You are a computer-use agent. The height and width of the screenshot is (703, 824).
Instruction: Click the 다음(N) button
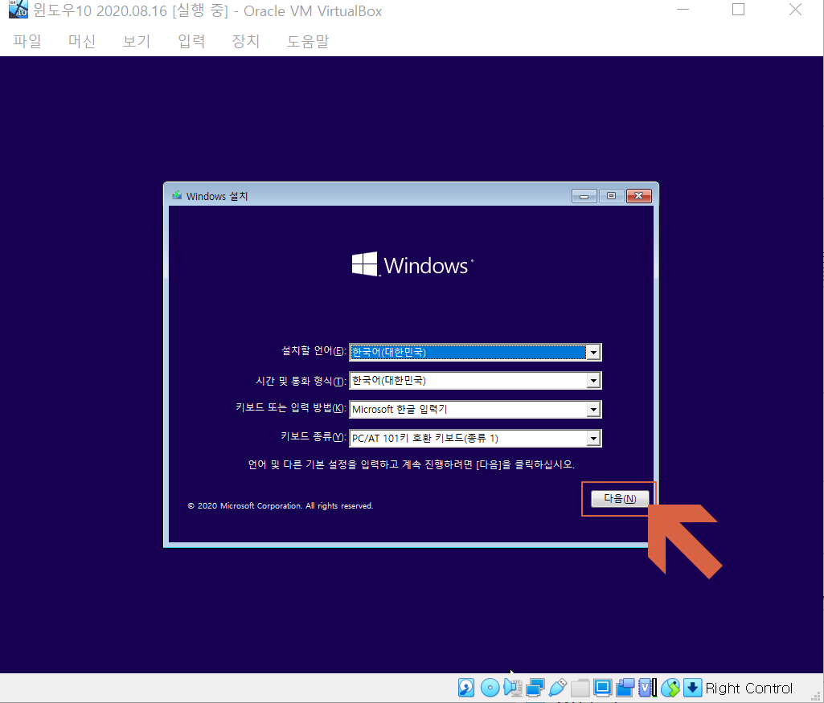click(620, 499)
